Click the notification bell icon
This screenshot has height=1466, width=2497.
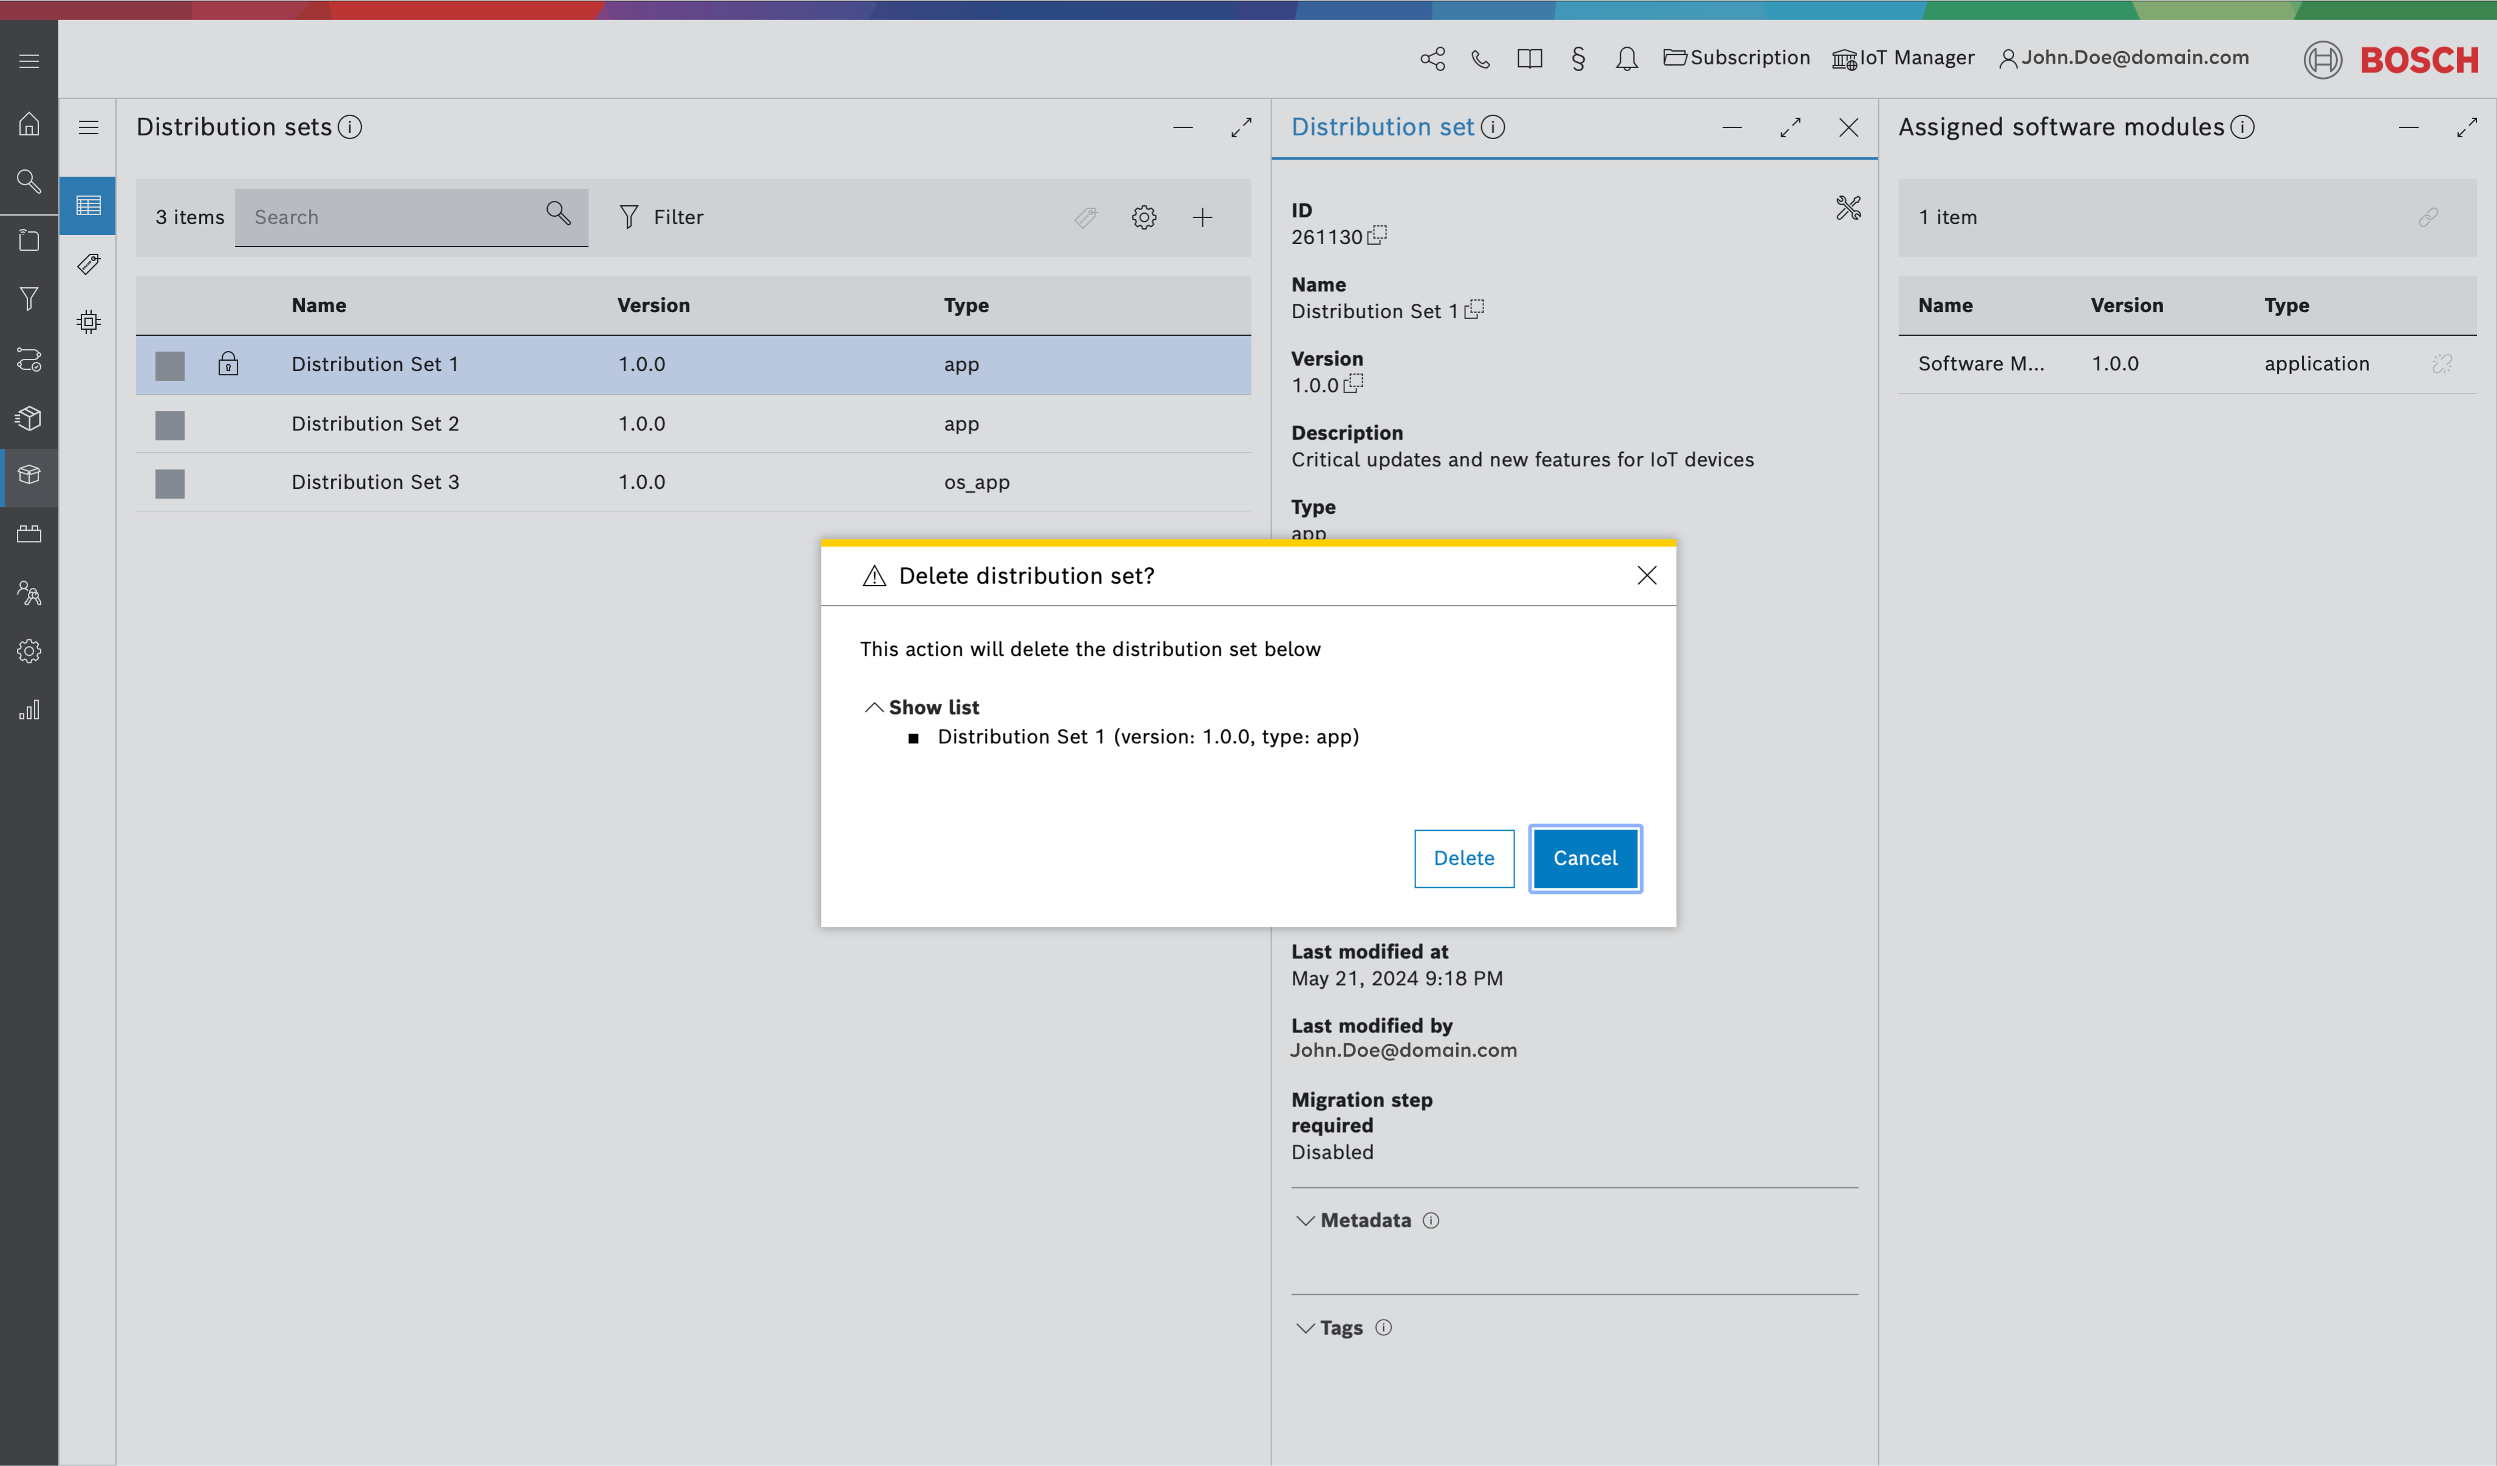(1626, 58)
